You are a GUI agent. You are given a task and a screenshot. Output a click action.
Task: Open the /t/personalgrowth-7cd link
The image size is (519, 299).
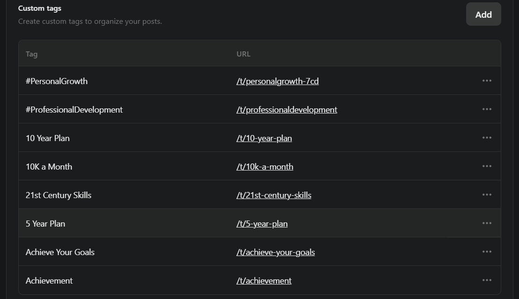click(277, 81)
